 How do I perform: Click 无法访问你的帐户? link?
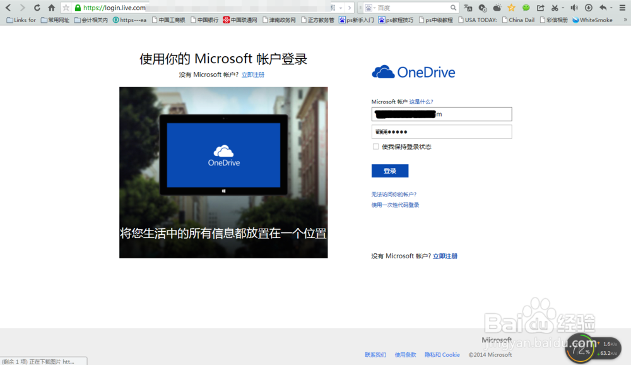394,194
